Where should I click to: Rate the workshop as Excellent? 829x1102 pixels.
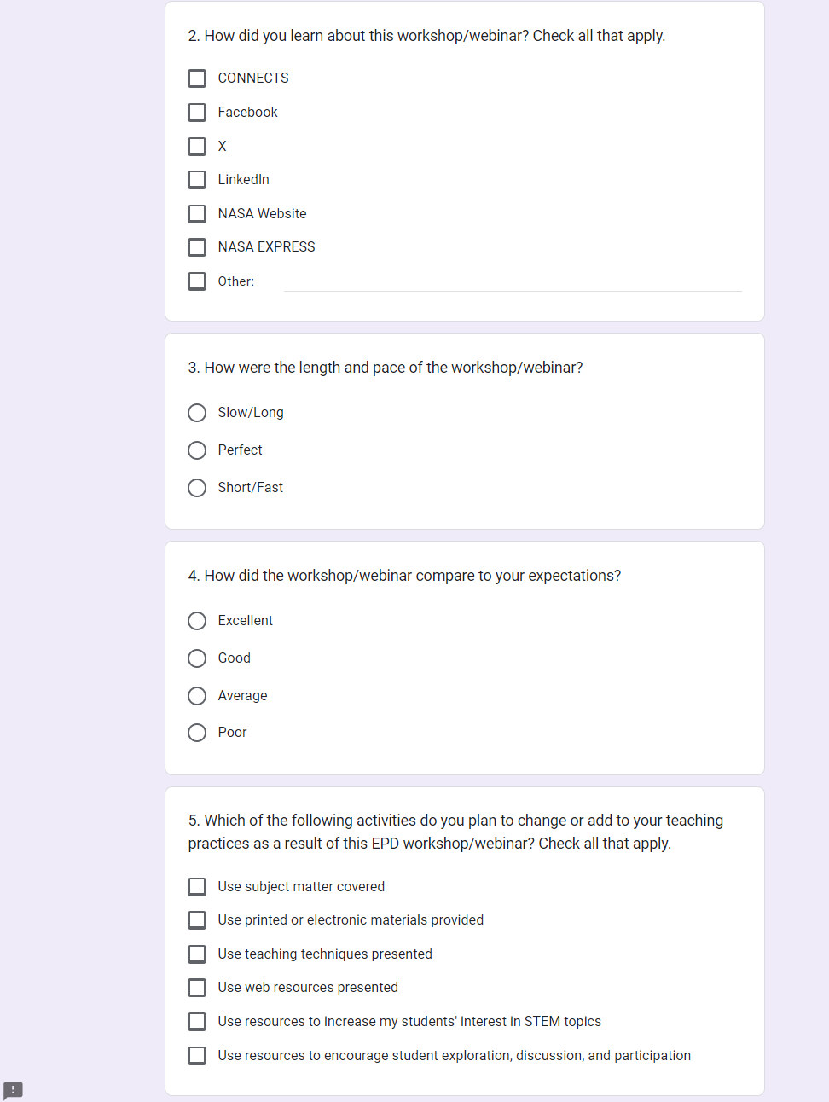click(x=197, y=621)
